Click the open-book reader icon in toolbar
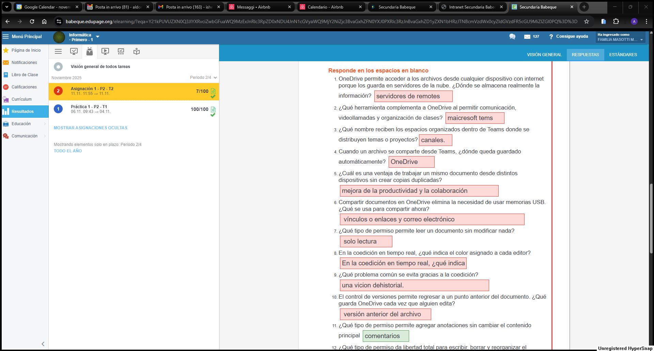Screen dimensions: 654x351 coord(137,51)
